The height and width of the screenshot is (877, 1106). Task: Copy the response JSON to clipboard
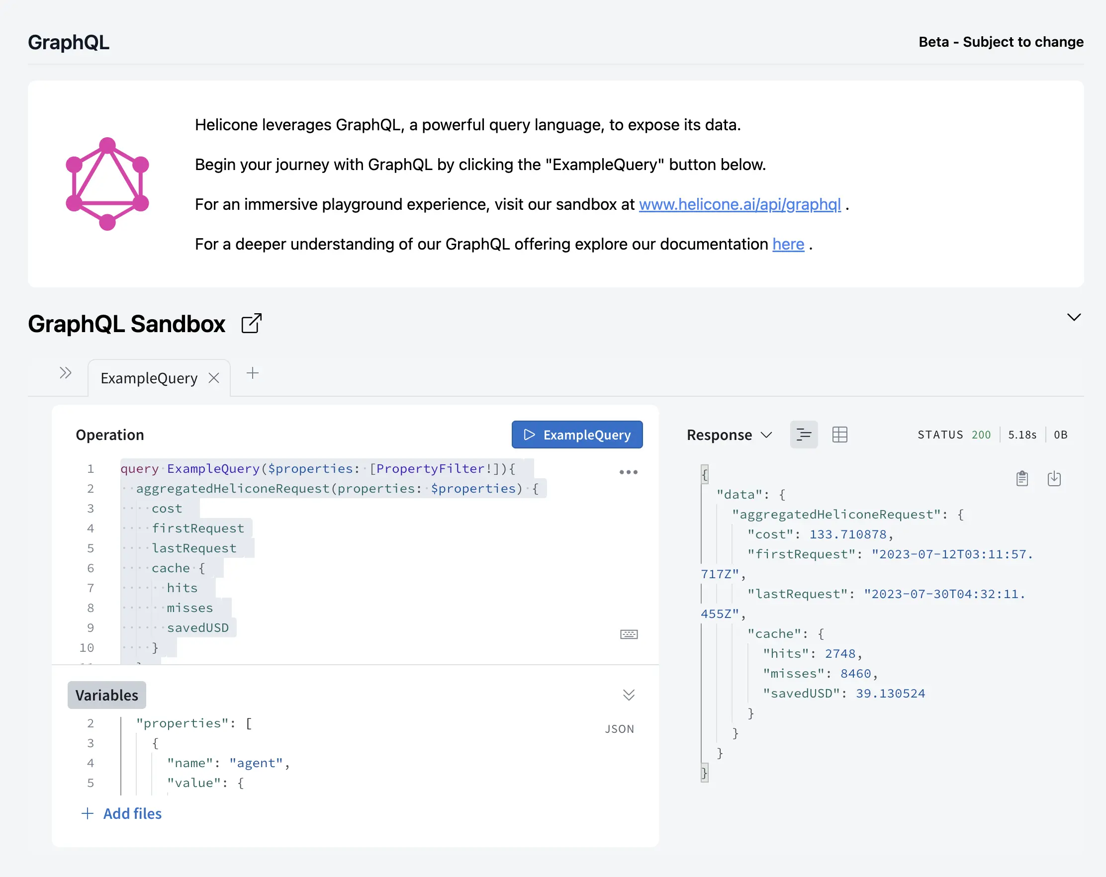pyautogui.click(x=1022, y=478)
